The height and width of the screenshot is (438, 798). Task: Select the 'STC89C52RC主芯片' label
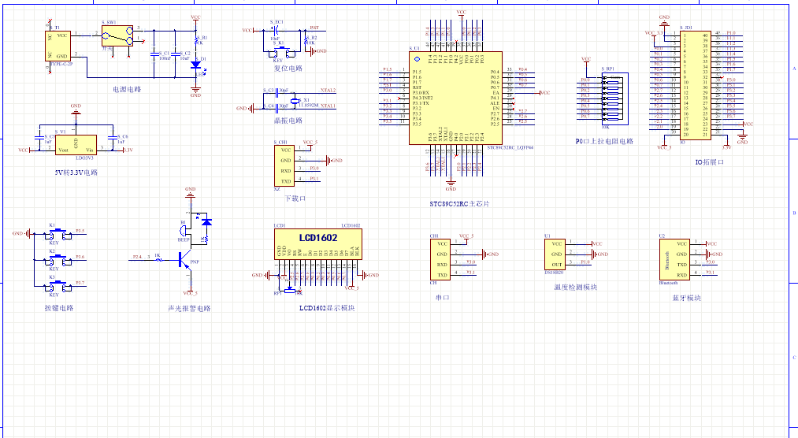[x=459, y=203]
